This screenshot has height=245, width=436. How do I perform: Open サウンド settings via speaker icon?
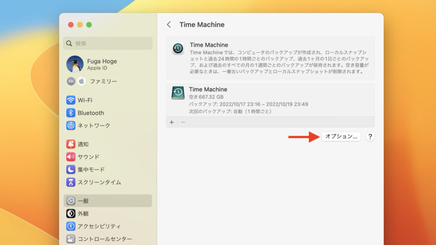tap(71, 157)
